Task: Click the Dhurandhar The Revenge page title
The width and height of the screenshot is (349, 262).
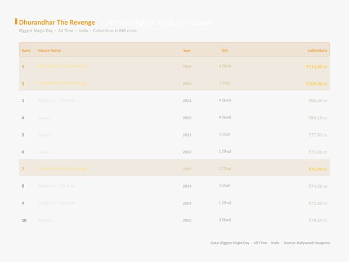Action: [57, 22]
